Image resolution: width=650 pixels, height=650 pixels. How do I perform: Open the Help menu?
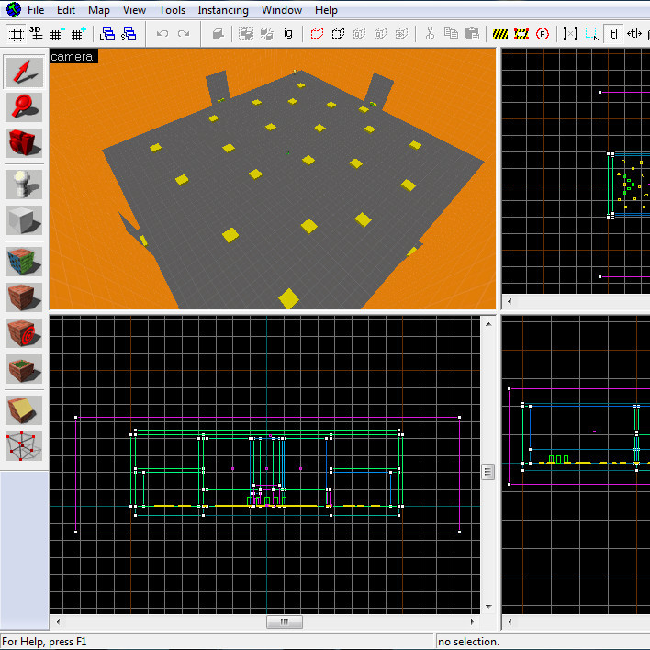click(x=326, y=10)
